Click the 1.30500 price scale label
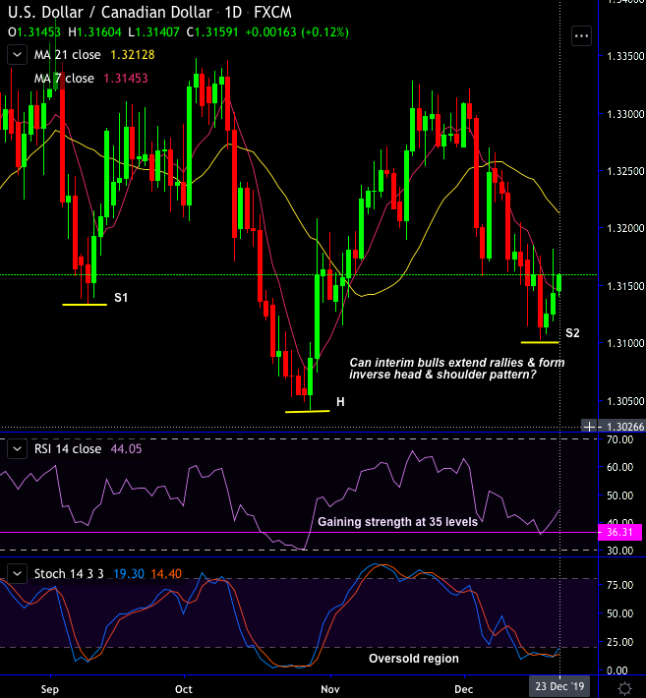The height and width of the screenshot is (698, 646). pyautogui.click(x=625, y=401)
